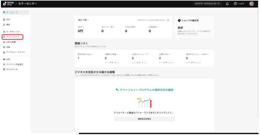Viewport: 260px width, 135px height.
Task: Click the creator and product performance monitoring text
Action: [x=144, y=112]
